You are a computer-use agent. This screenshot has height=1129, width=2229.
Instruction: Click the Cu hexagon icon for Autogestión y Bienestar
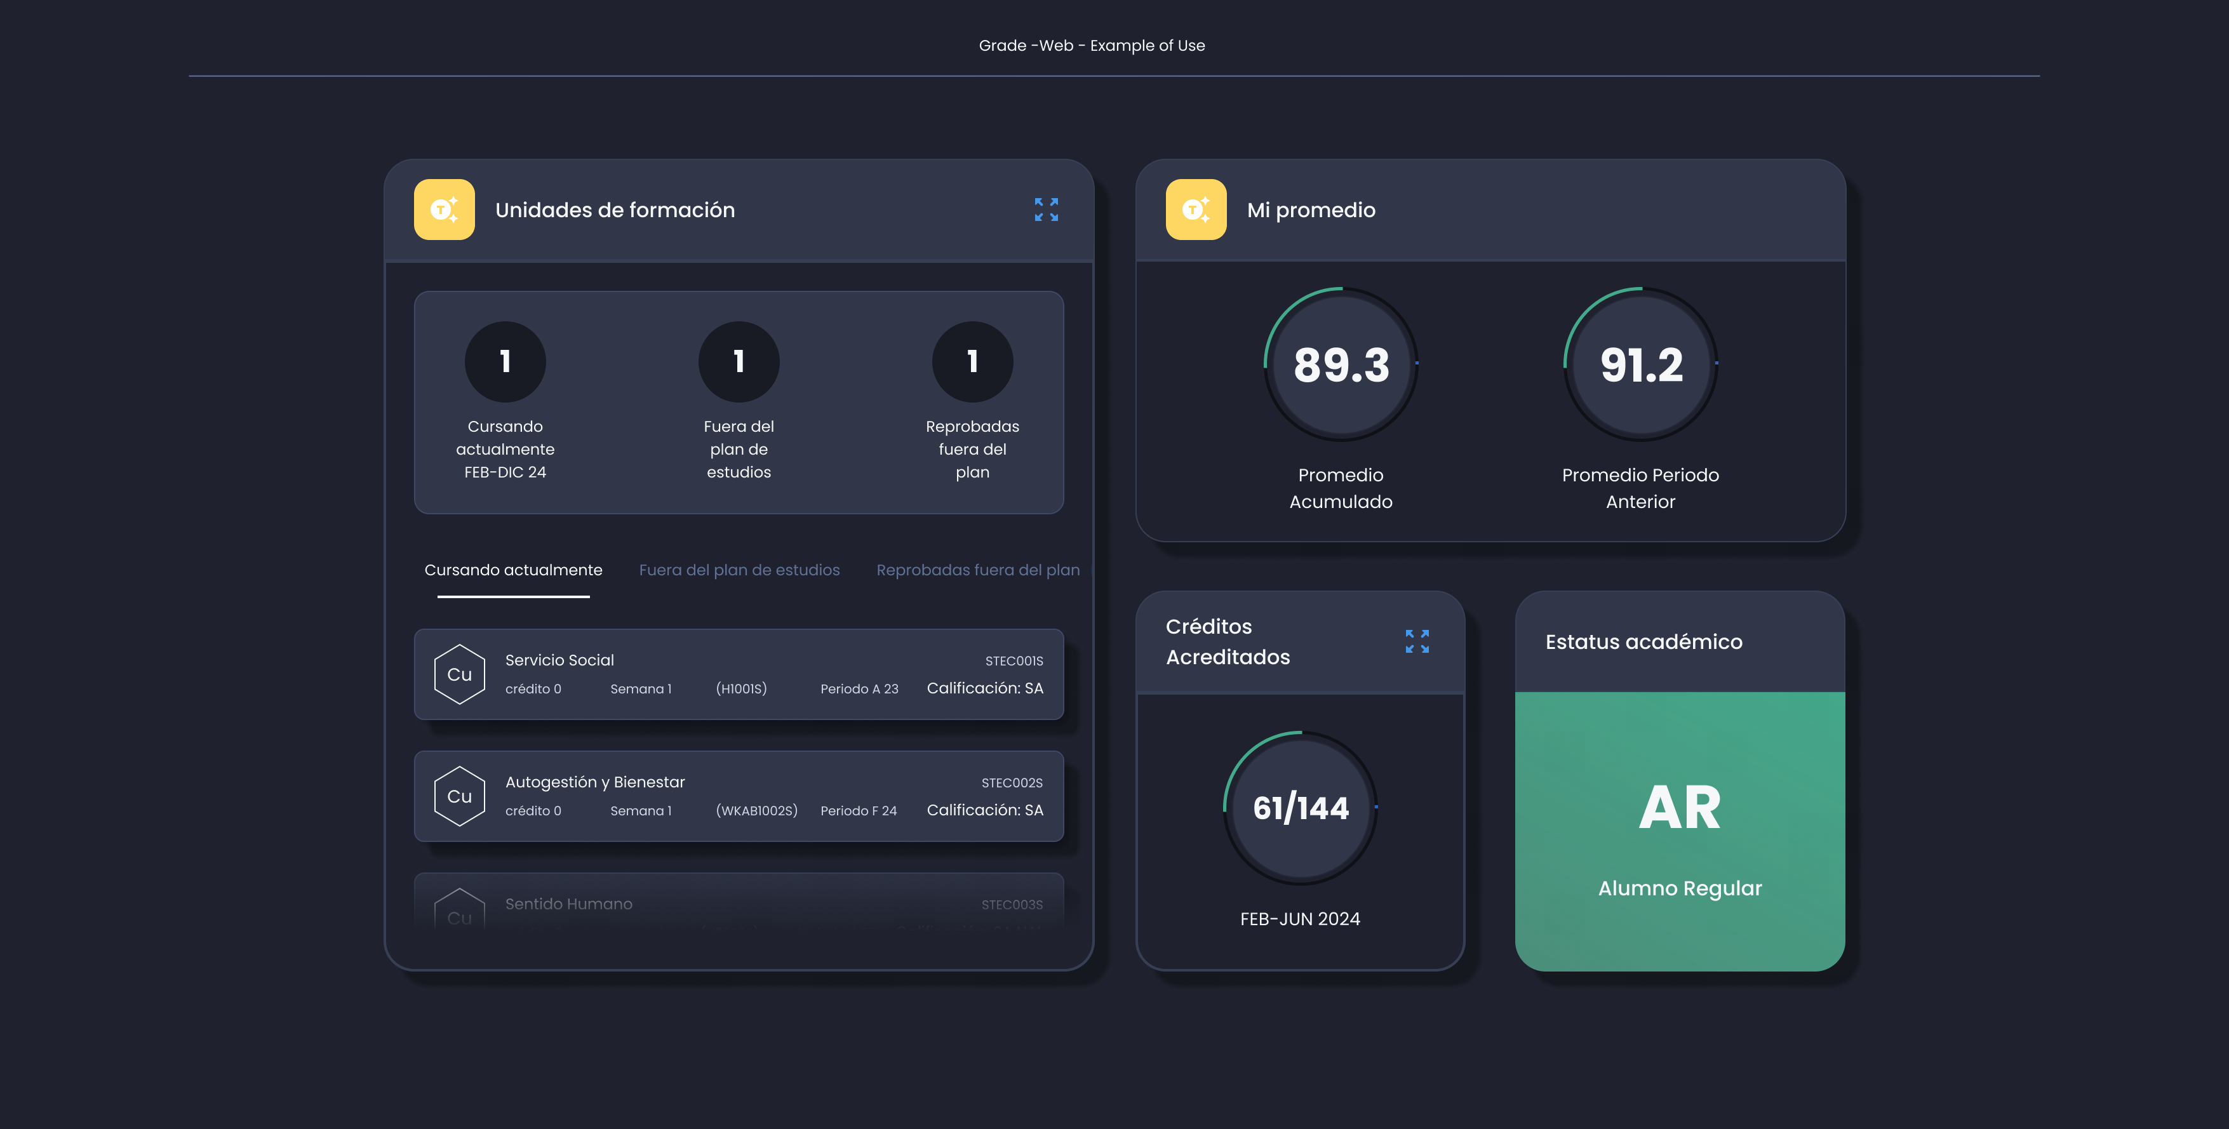pos(460,796)
